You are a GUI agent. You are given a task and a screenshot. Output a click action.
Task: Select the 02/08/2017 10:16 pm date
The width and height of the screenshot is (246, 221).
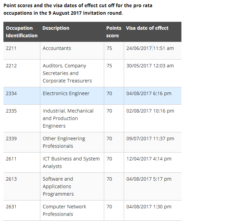[150, 111]
